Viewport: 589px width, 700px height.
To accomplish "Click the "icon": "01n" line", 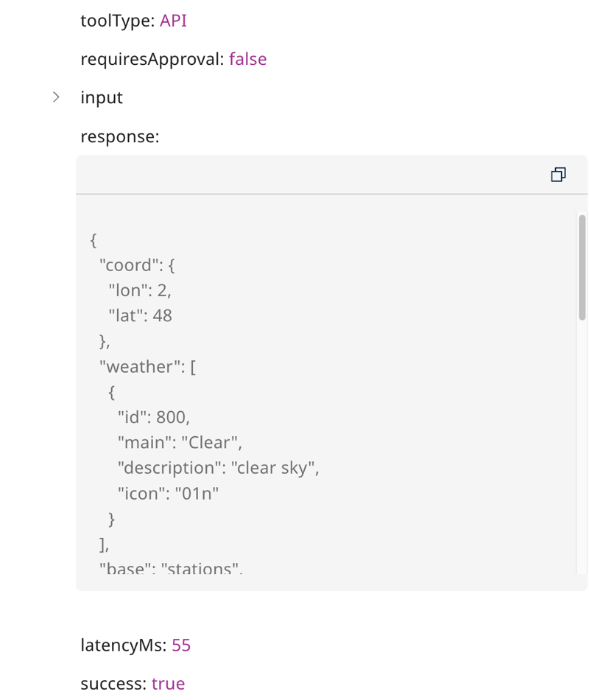I will click(x=168, y=494).
